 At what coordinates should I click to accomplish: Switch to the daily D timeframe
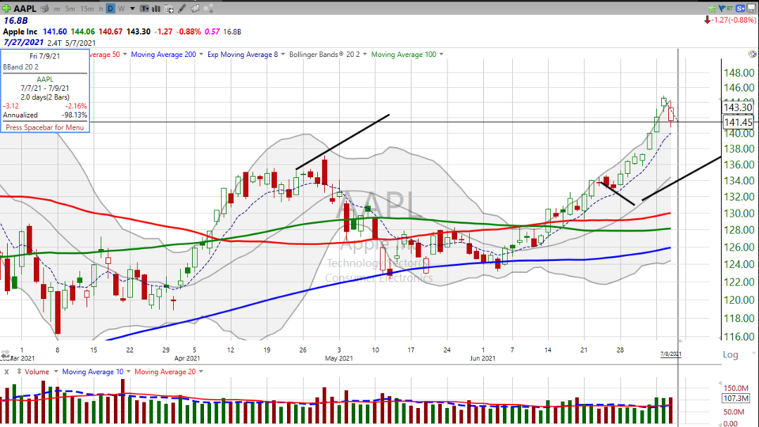click(x=111, y=8)
